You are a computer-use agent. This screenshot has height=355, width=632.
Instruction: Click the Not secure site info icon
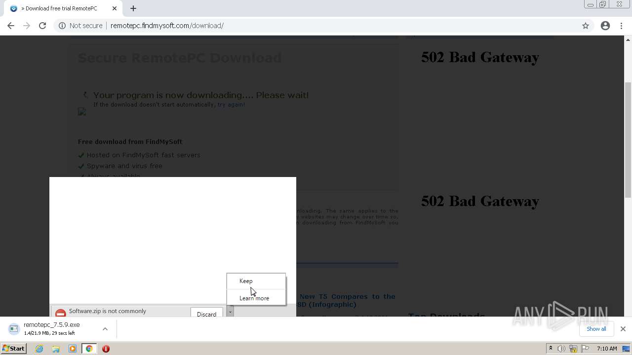pyautogui.click(x=62, y=26)
